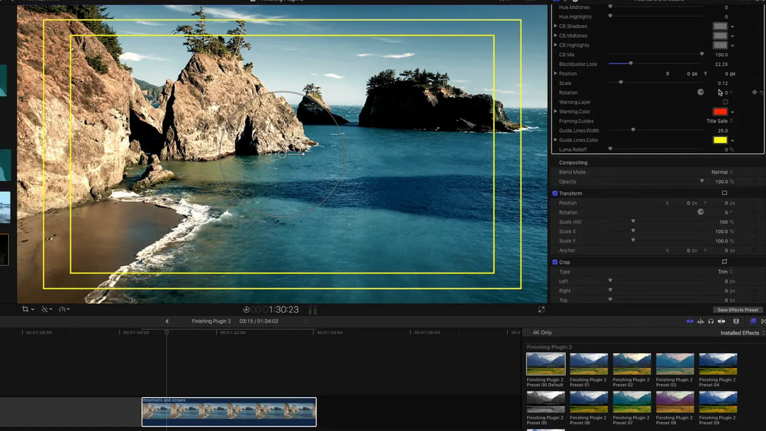The width and height of the screenshot is (766, 431).
Task: Click the audio meter bars beside the timecode
Action: point(313,310)
